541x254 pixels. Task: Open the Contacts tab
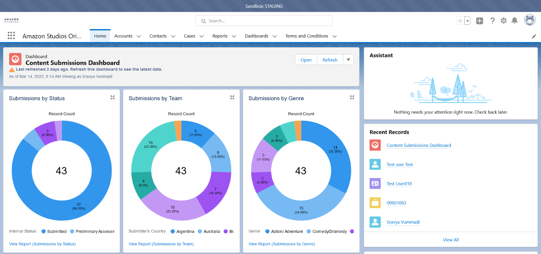[x=158, y=36]
